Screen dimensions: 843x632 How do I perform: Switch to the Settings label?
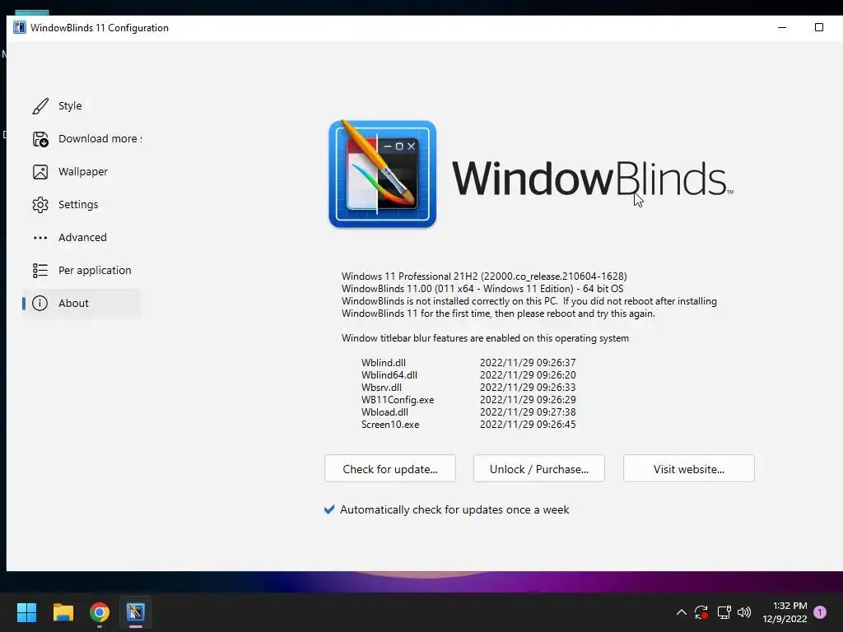point(78,205)
